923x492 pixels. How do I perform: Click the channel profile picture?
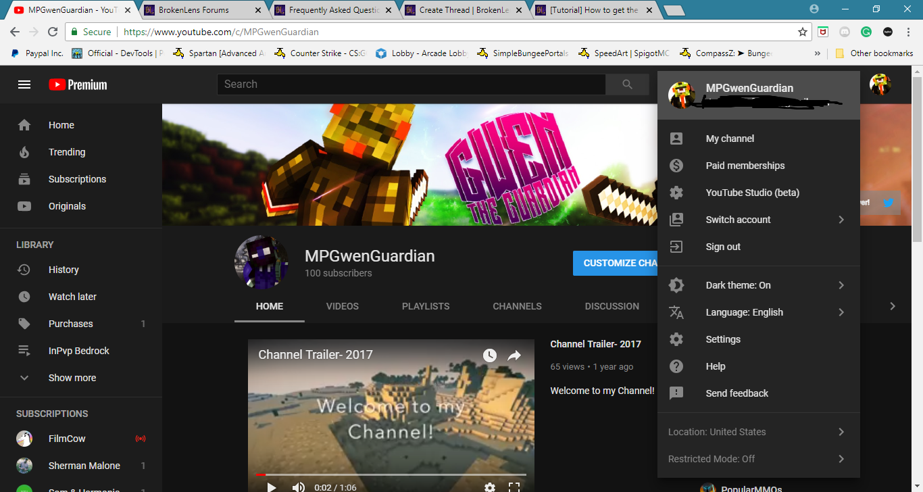[x=261, y=263]
